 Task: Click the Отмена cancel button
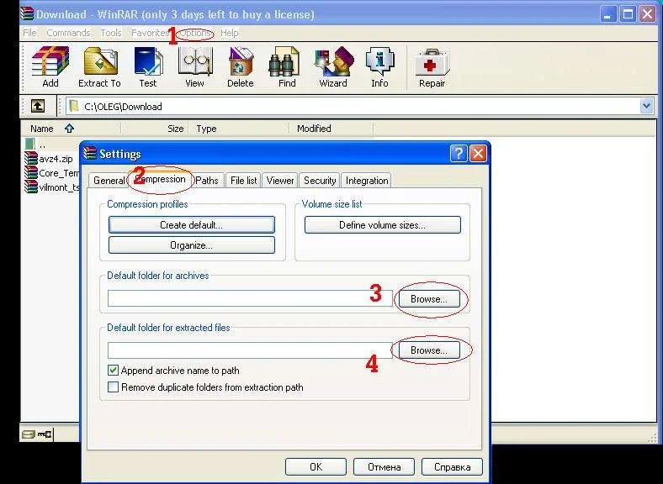click(x=384, y=466)
